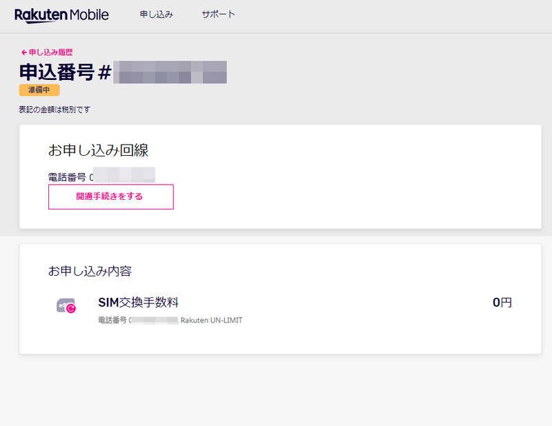The height and width of the screenshot is (426, 552).
Task: Click the eSIM exchange icon
Action: click(x=66, y=305)
